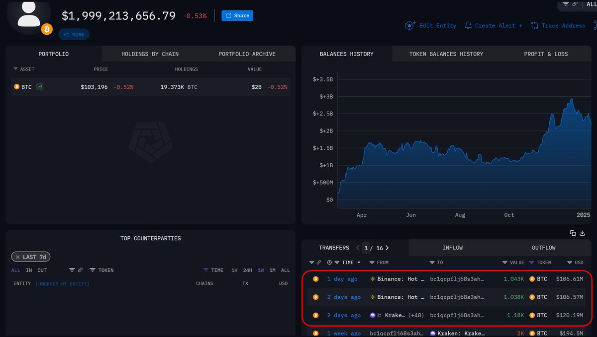Remove the LAST 7d filter chip

pyautogui.click(x=17, y=257)
